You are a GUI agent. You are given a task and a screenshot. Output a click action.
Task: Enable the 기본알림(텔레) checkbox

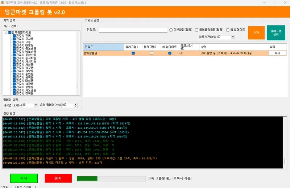pos(171,30)
